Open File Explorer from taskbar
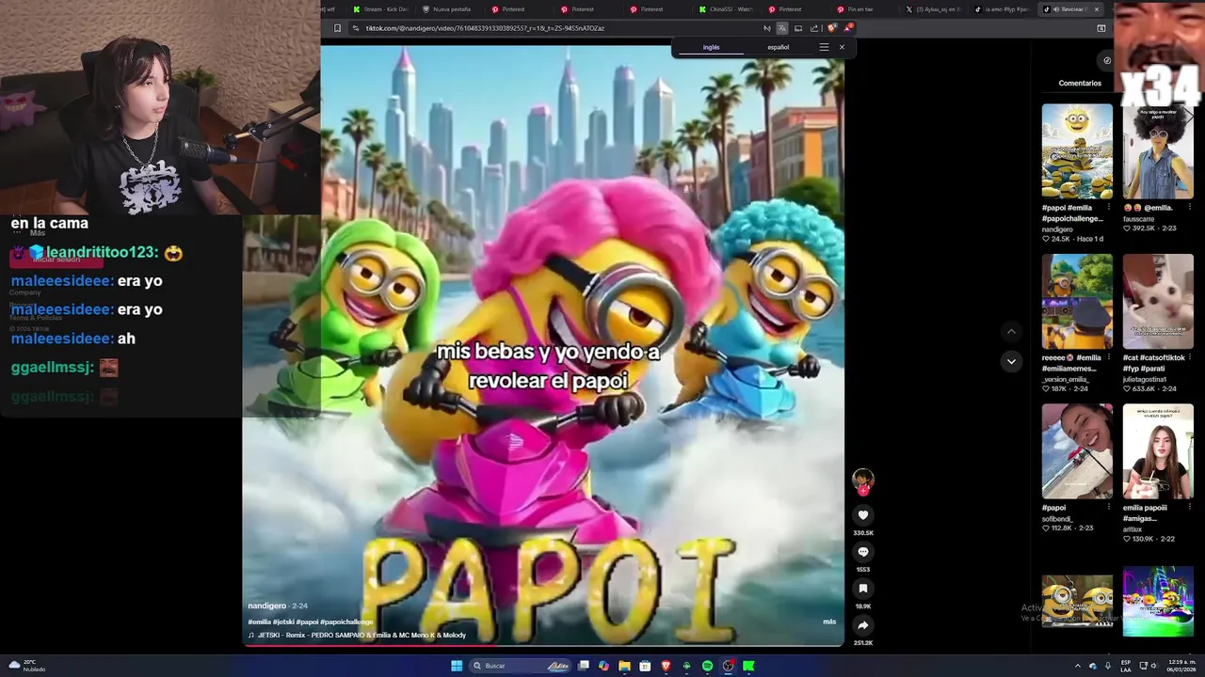This screenshot has width=1205, height=677. (x=624, y=666)
